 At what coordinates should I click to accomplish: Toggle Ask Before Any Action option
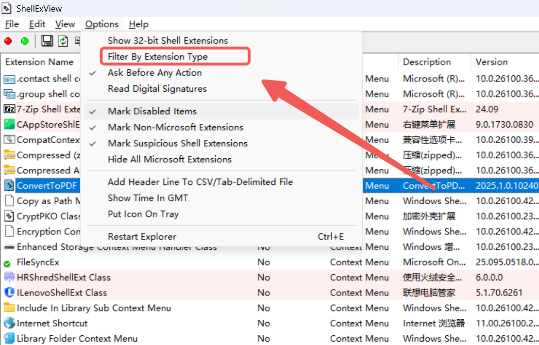(221, 73)
